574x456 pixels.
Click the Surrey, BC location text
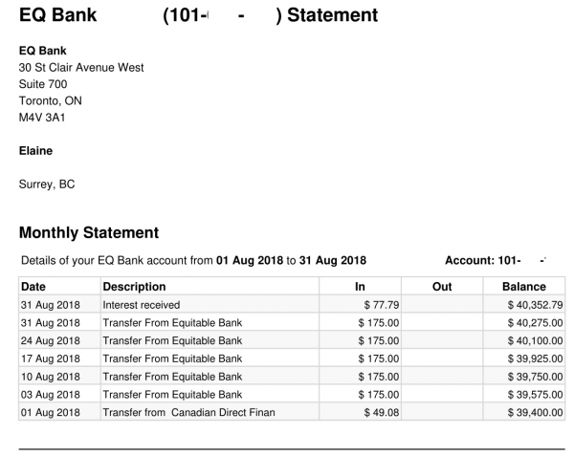47,185
